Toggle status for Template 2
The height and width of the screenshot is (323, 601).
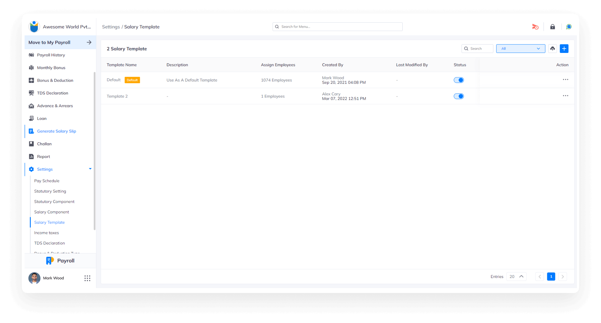[x=459, y=96]
